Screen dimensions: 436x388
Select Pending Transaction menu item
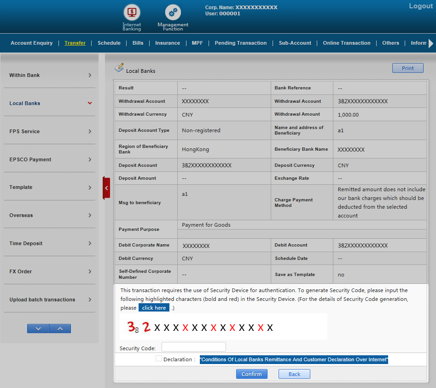240,43
